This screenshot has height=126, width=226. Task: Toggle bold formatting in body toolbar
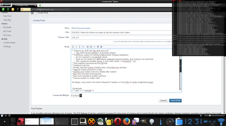pyautogui.click(x=73, y=47)
